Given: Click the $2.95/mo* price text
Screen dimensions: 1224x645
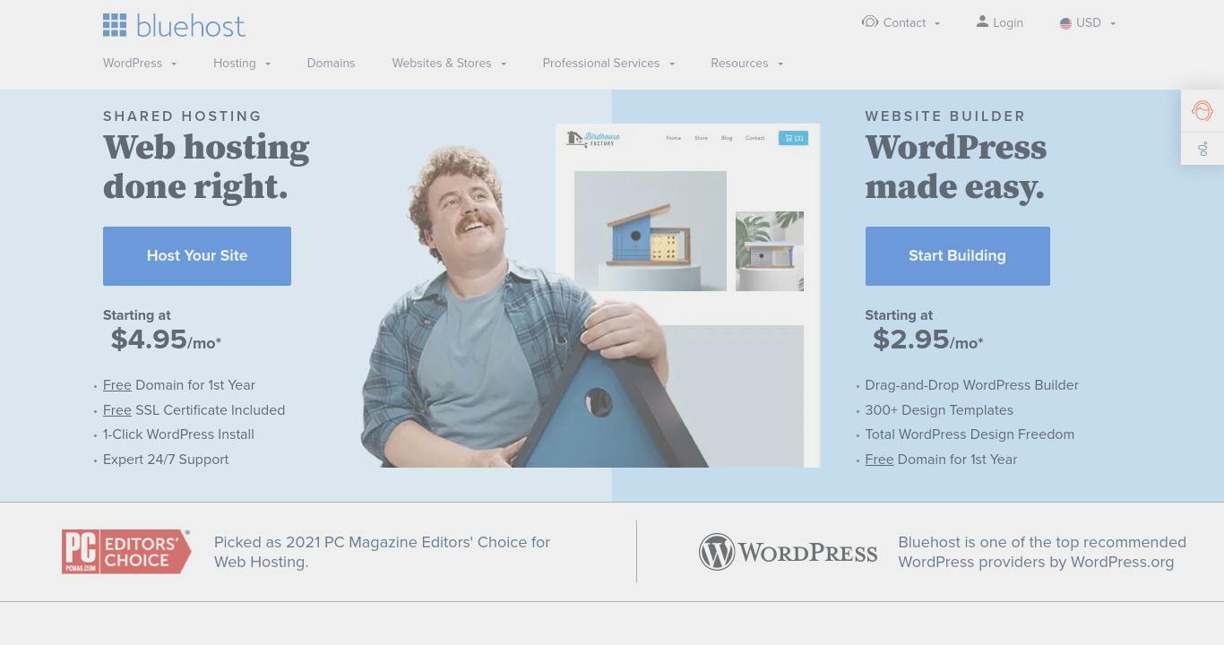Looking at the screenshot, I should tap(928, 340).
